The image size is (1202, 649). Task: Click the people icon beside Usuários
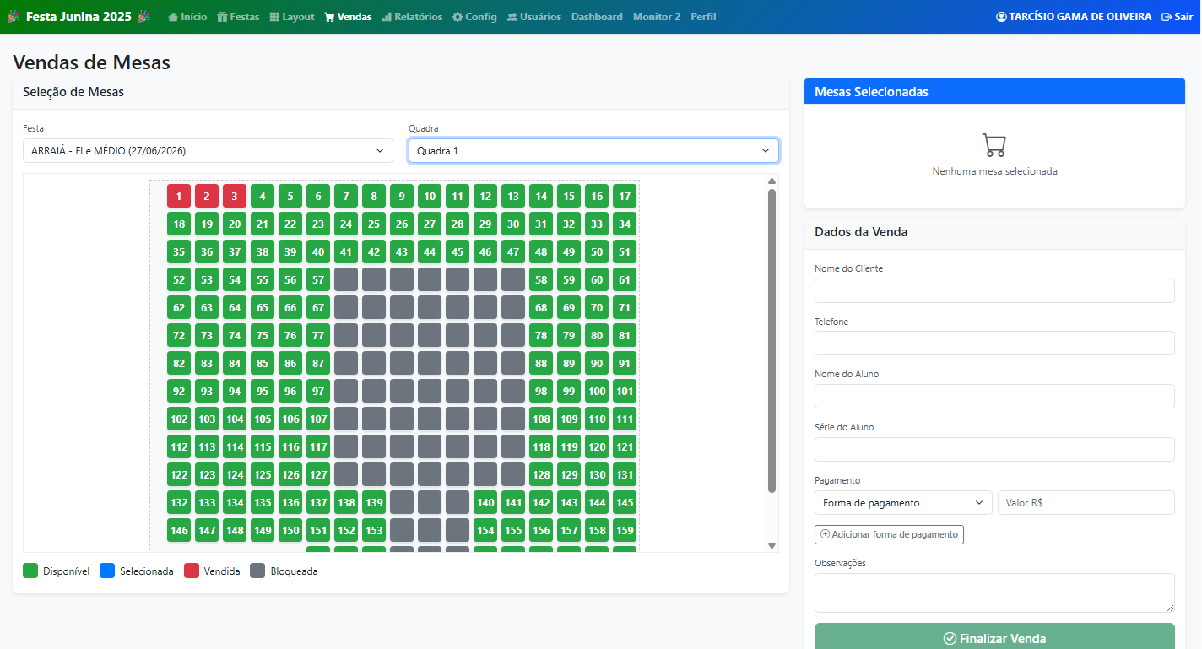(512, 17)
